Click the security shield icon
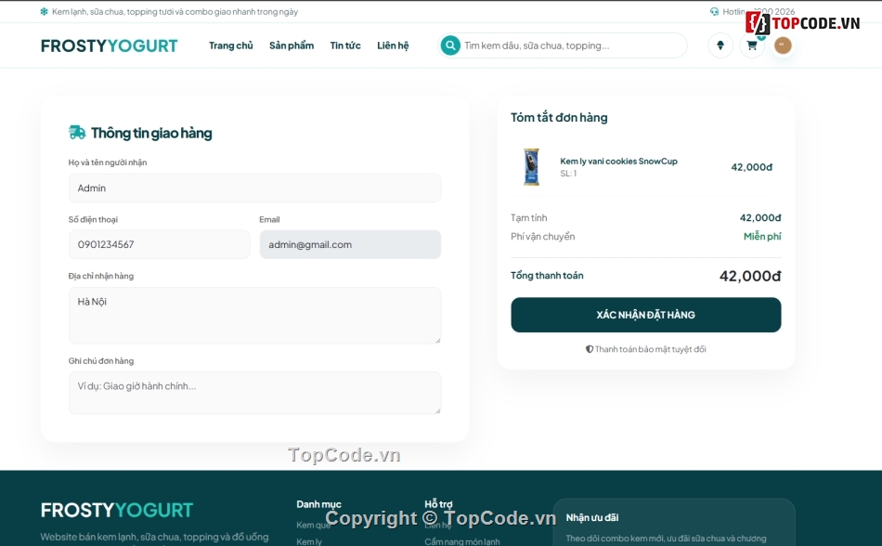This screenshot has height=546, width=882. [x=589, y=349]
